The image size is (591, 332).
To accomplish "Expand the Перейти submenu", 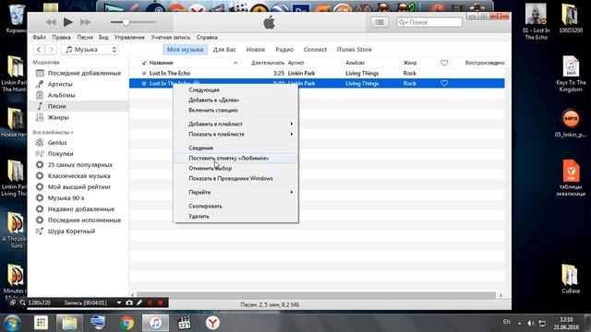I will click(236, 193).
